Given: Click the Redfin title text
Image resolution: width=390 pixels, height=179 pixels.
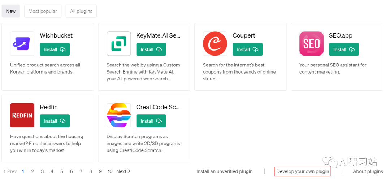Looking at the screenshot, I should click(49, 107).
